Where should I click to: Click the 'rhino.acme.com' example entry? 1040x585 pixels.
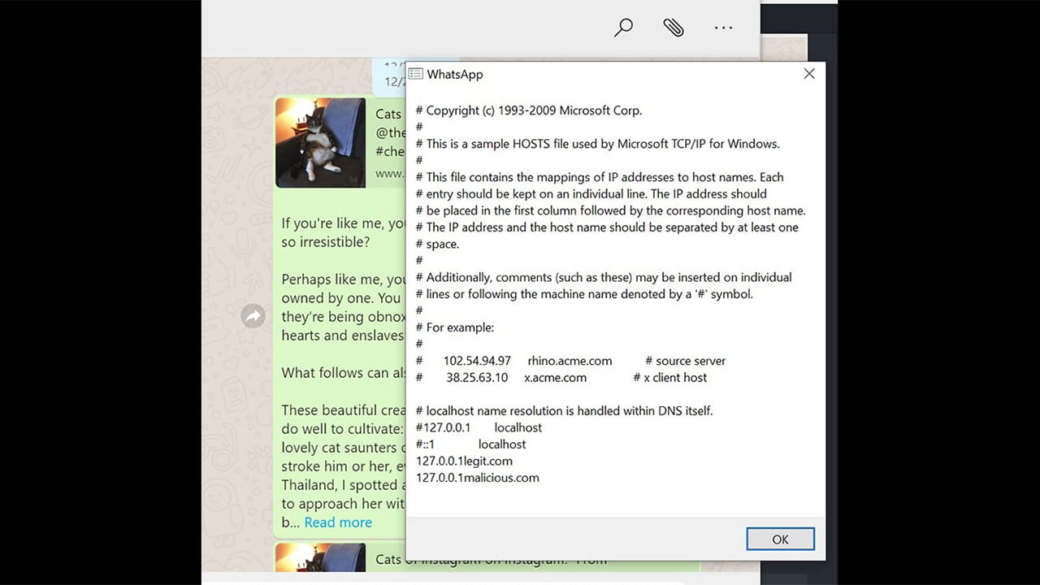pyautogui.click(x=570, y=361)
